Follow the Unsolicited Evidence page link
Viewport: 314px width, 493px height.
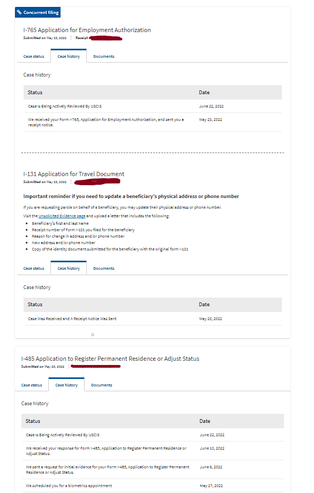click(62, 216)
